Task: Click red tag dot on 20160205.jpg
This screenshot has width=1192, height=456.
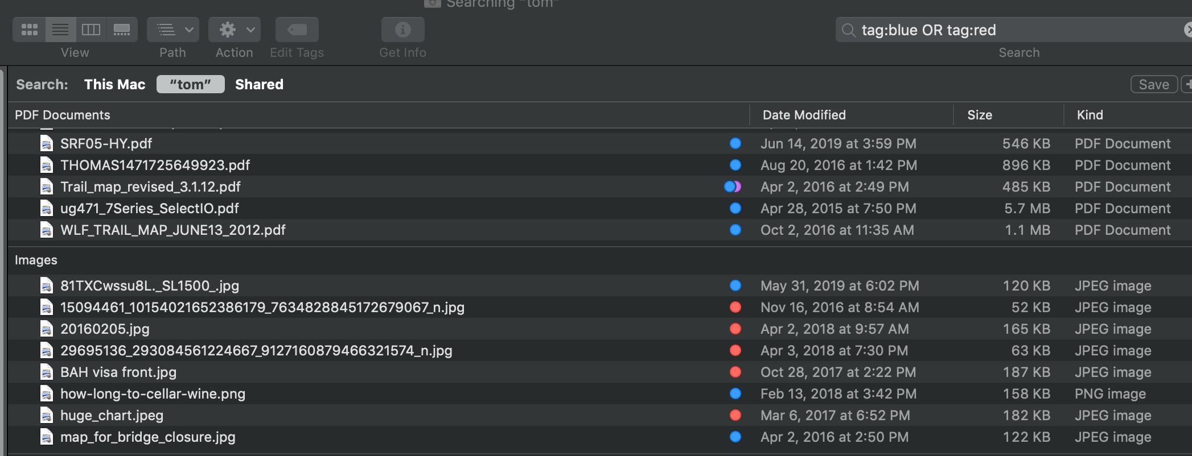Action: pyautogui.click(x=735, y=329)
